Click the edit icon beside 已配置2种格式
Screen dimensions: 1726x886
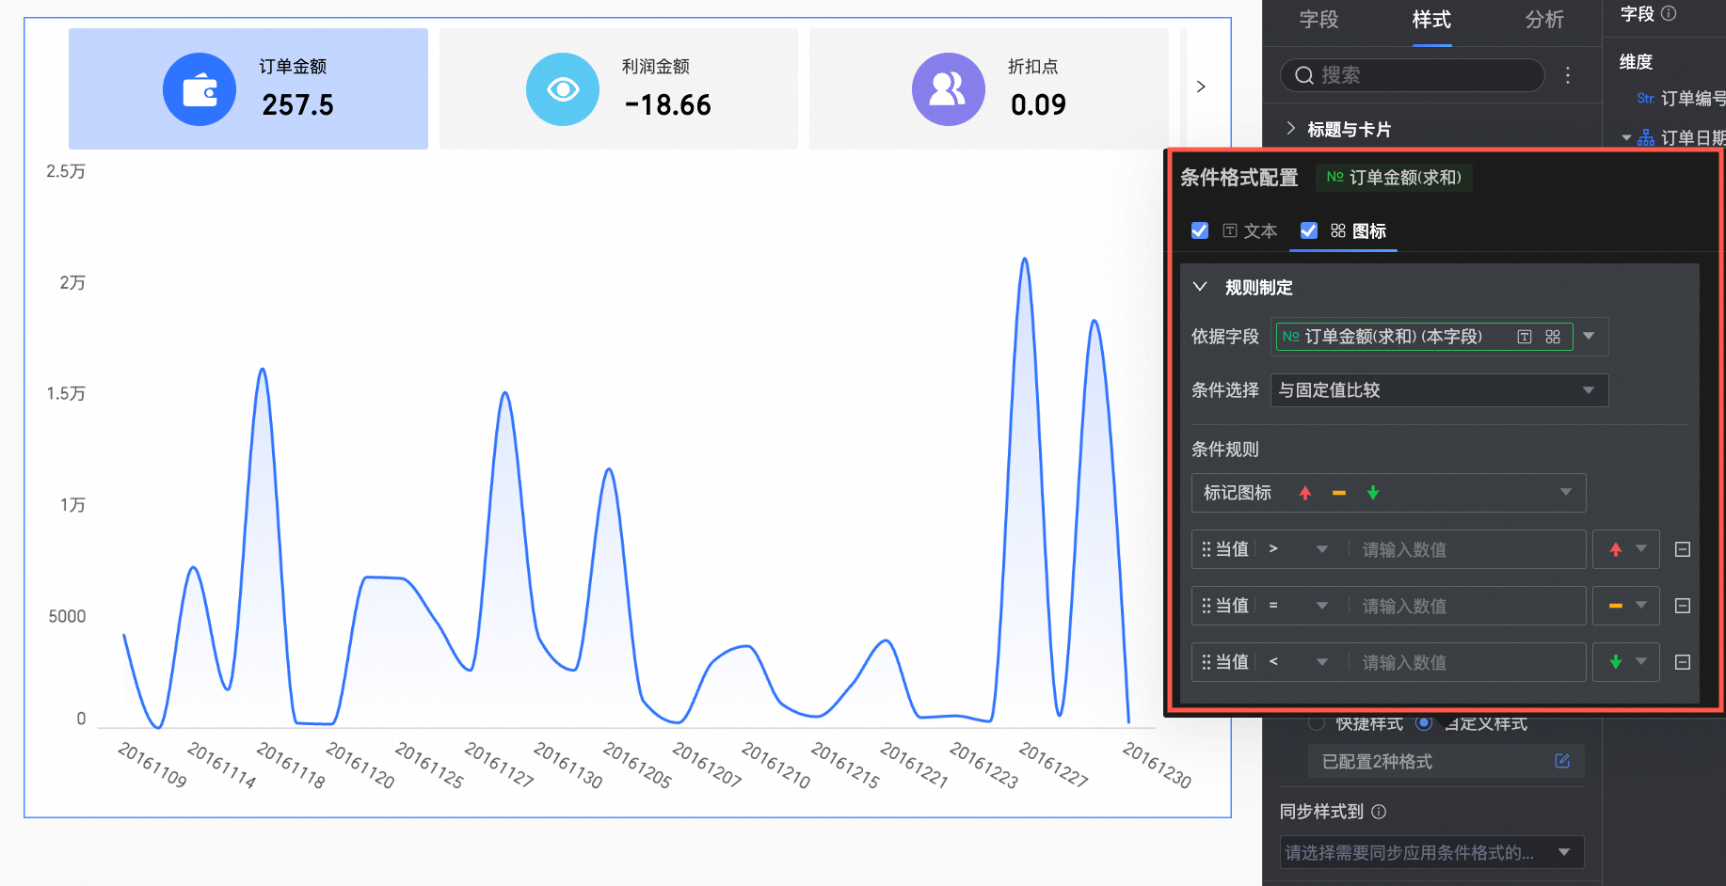coord(1562,761)
